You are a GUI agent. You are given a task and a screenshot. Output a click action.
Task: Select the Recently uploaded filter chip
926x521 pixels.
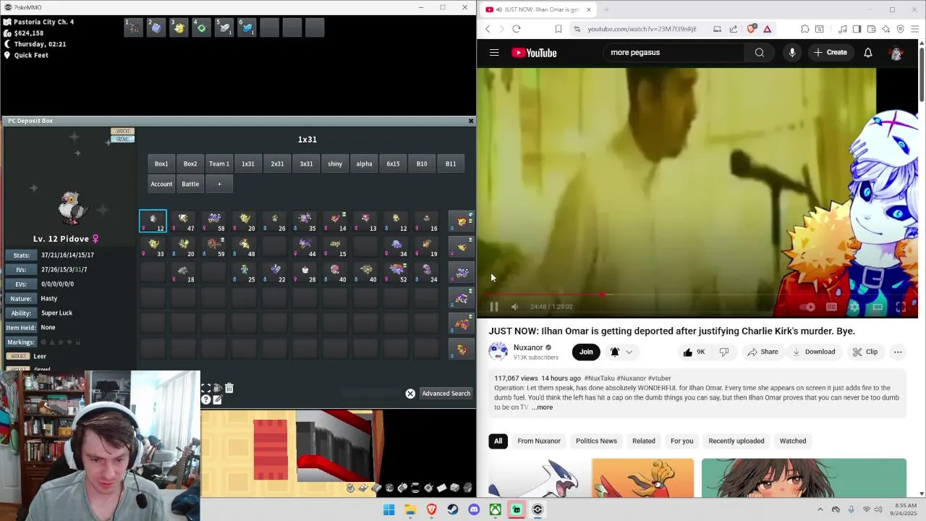tap(736, 441)
